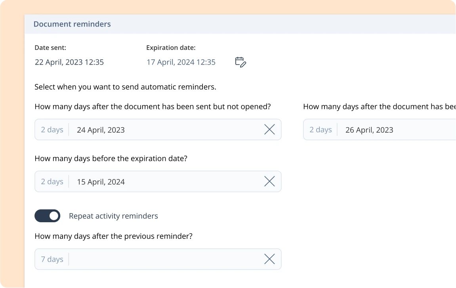This screenshot has height=288, width=456.
Task: Edit the sent-but-not-opened reminder days field
Action: point(158,130)
